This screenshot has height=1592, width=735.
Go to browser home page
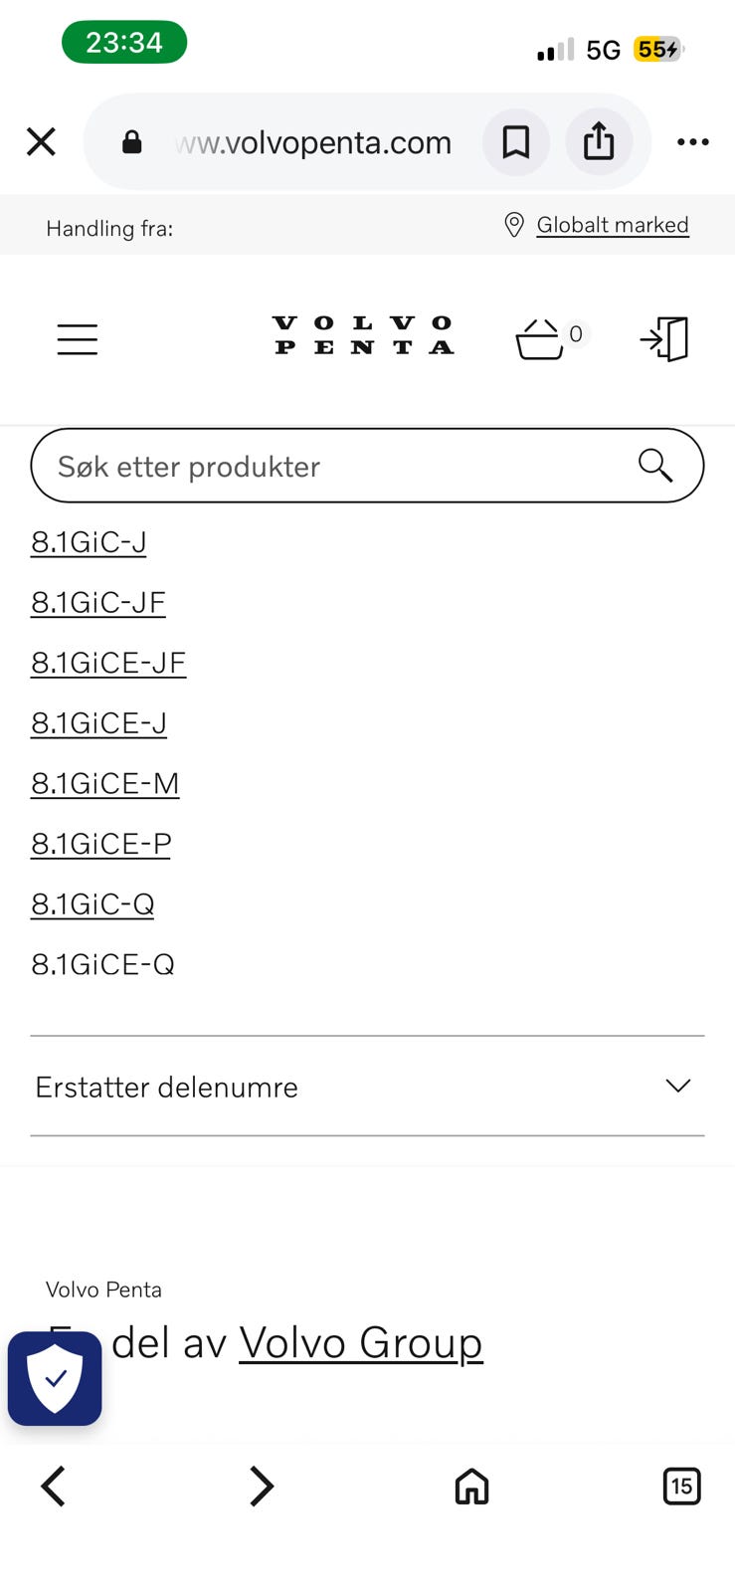click(x=471, y=1487)
